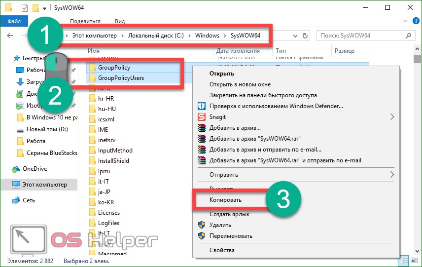
Task: Click the Windows breadcrumb segment
Action: pyautogui.click(x=207, y=36)
